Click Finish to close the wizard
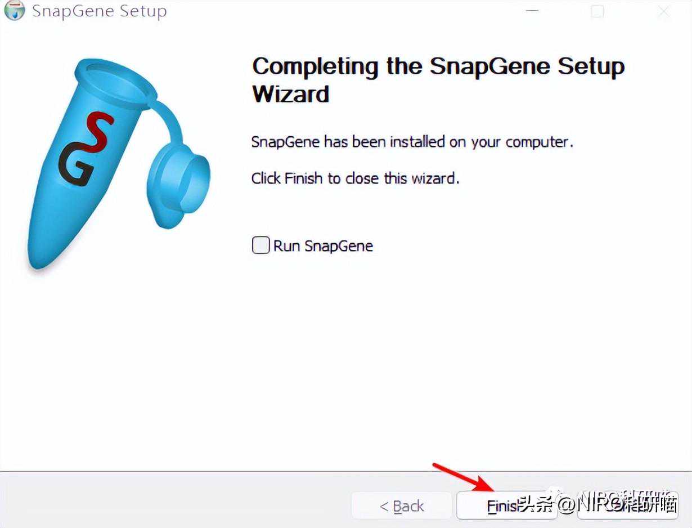This screenshot has width=692, height=528. (506, 506)
